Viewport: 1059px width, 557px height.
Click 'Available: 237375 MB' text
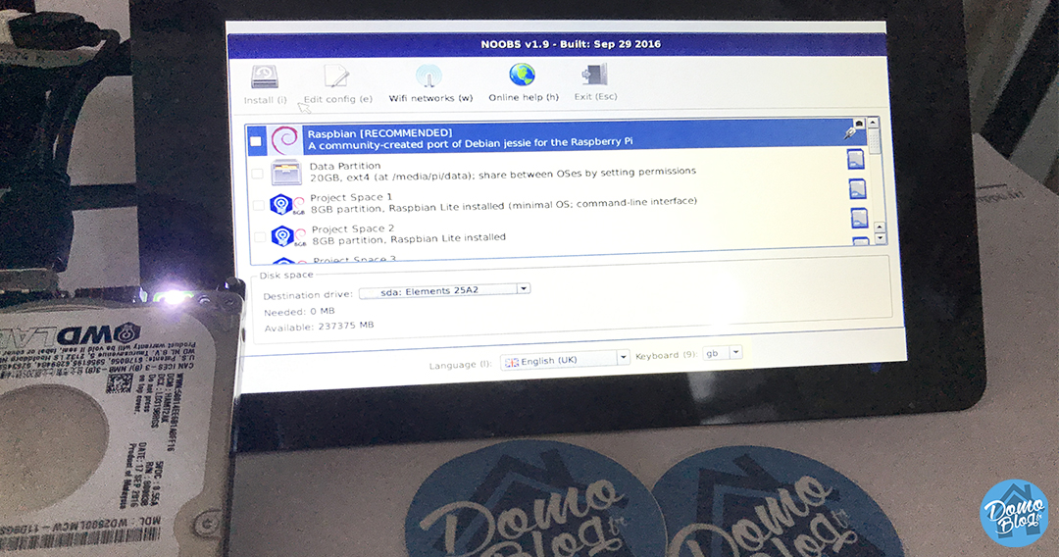[319, 327]
